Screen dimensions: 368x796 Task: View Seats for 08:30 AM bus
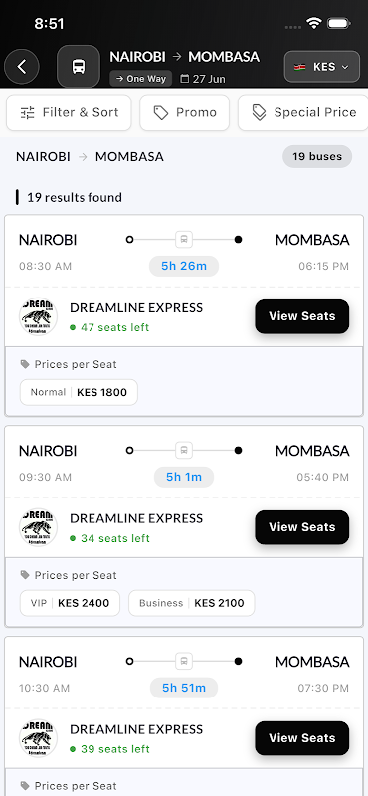[302, 316]
